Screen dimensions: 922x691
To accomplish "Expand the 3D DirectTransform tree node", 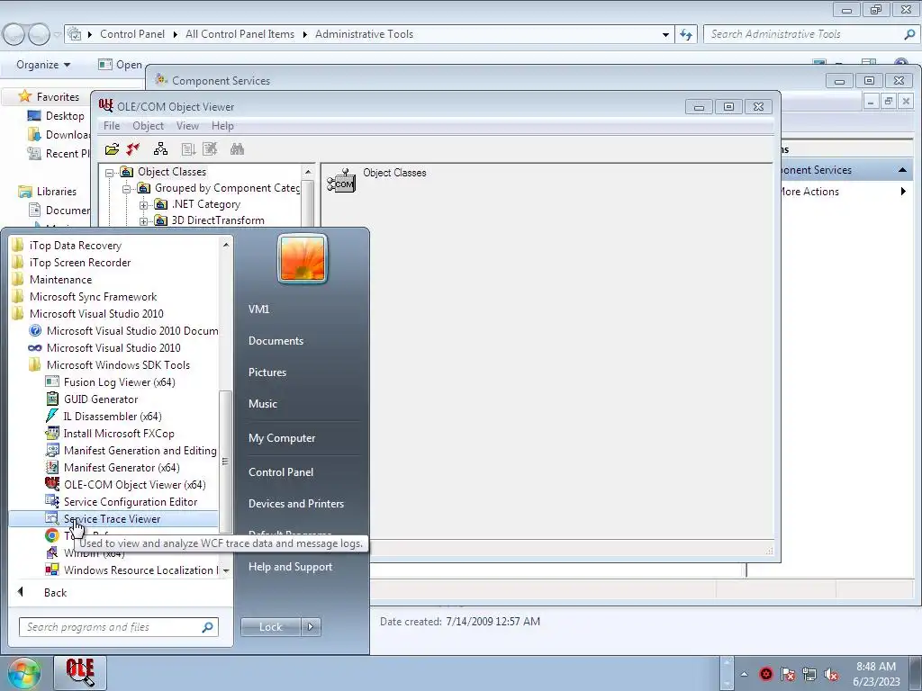I will [x=143, y=221].
